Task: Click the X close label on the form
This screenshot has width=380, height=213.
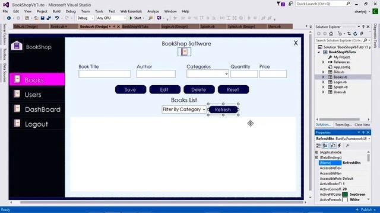Action: pyautogui.click(x=296, y=43)
